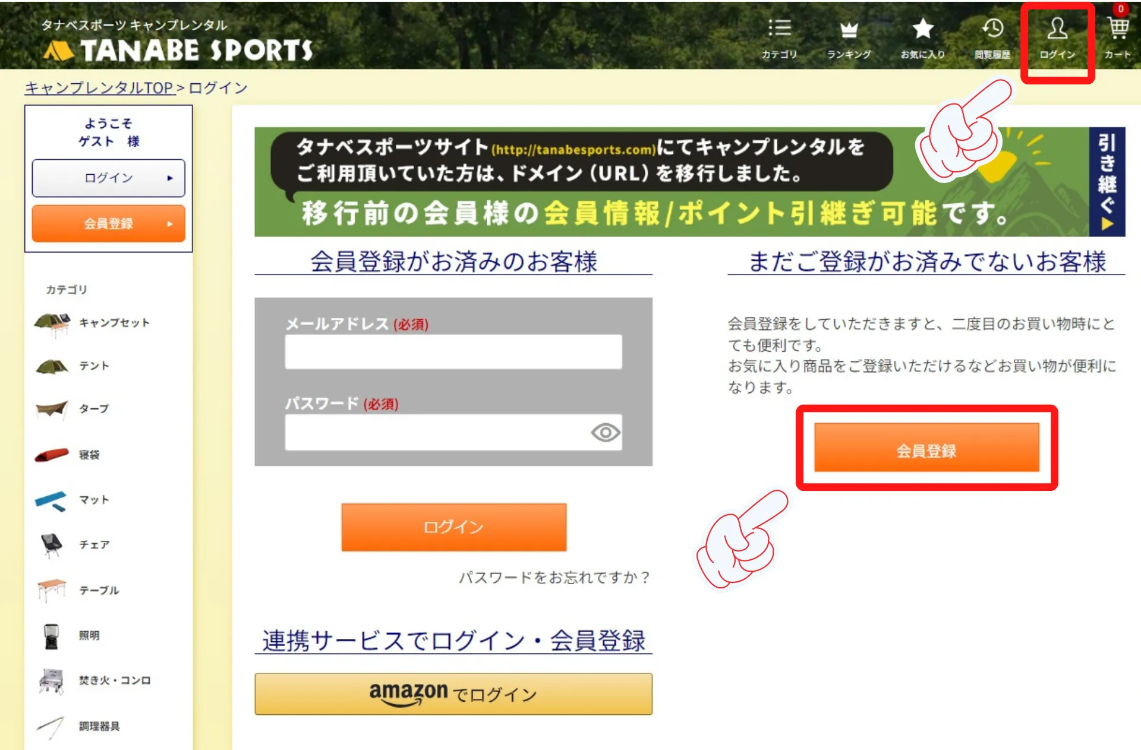Select the 照明 lantern icon

[x=51, y=636]
